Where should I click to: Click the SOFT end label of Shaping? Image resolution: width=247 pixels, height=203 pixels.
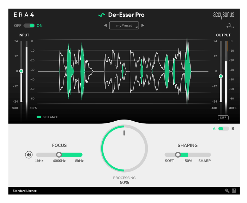coord(169,161)
